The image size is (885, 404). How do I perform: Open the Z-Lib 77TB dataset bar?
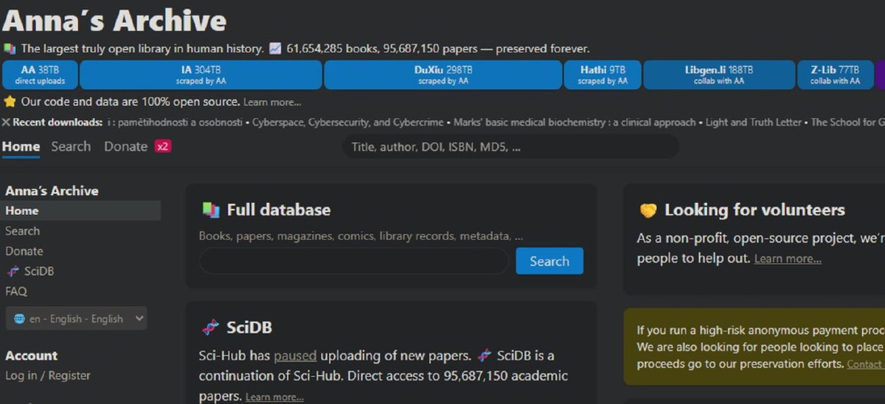pos(836,75)
